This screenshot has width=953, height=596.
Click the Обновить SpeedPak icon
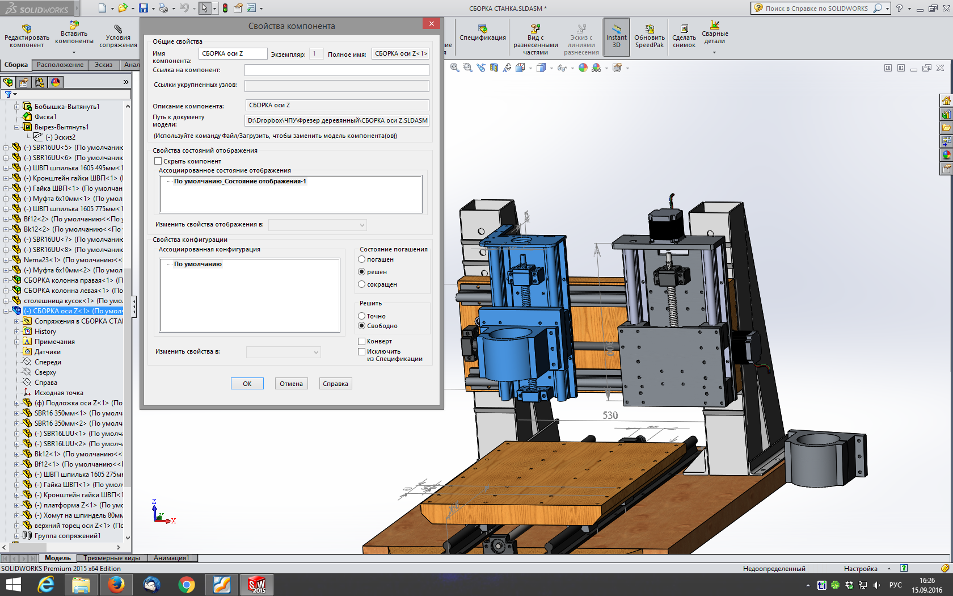pyautogui.click(x=649, y=30)
